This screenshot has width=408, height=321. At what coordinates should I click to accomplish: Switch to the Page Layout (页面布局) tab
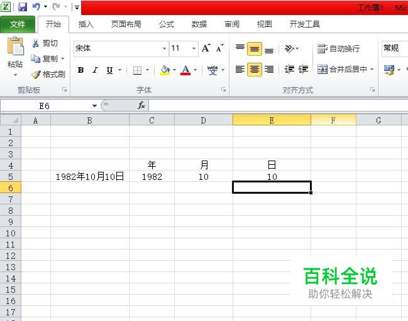point(126,24)
